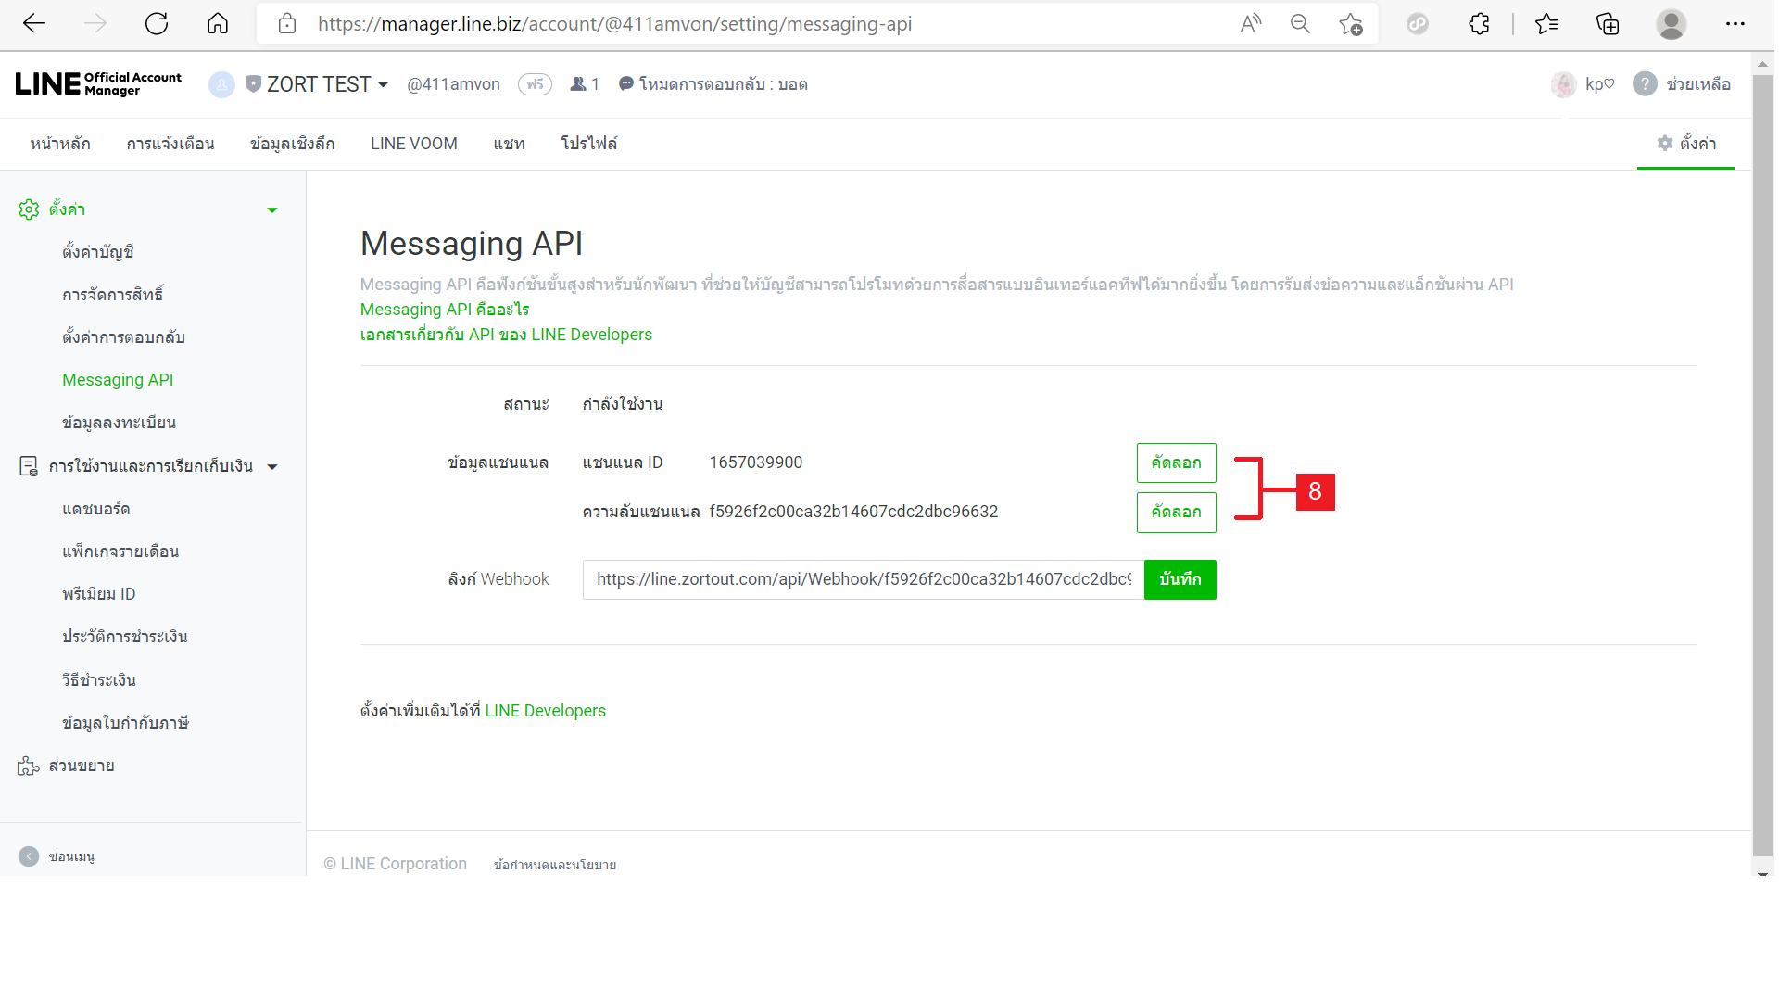The image size is (1779, 1001).
Task: Click the response mode chat bubble icon
Action: (x=626, y=83)
